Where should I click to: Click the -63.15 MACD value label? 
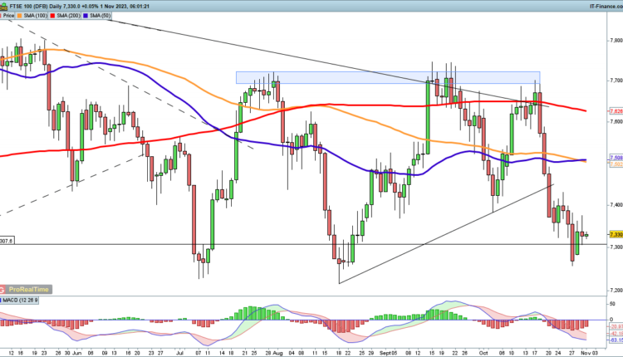pyautogui.click(x=615, y=340)
